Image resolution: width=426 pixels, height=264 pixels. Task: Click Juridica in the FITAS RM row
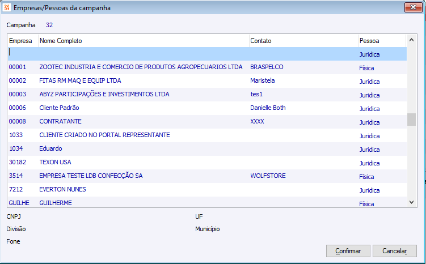click(369, 82)
